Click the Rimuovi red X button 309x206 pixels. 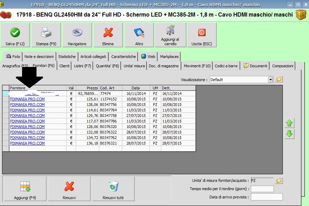(69, 189)
